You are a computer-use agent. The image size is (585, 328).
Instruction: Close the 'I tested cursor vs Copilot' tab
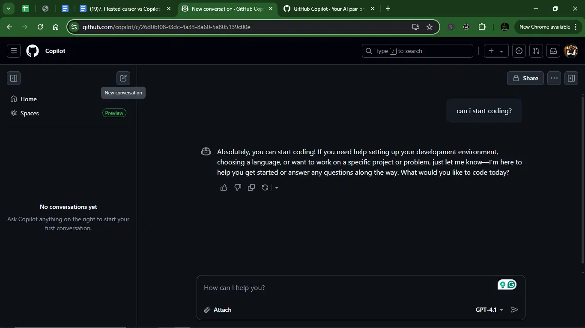(169, 9)
